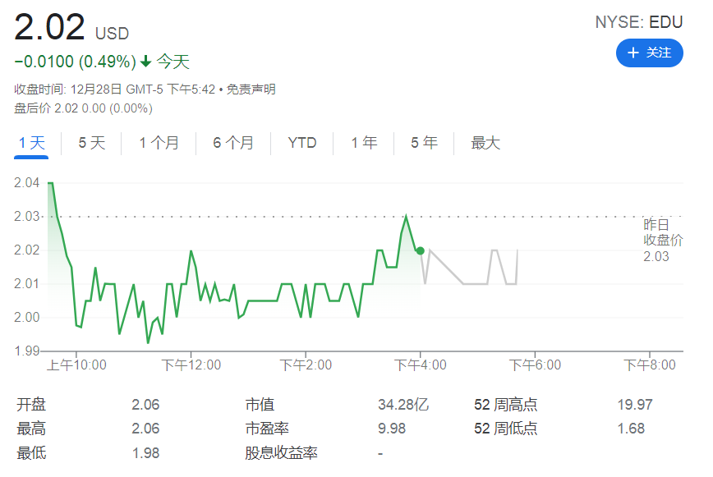Select the 1 天 time range tab
Viewport: 713px width, 477px height.
pyautogui.click(x=32, y=143)
